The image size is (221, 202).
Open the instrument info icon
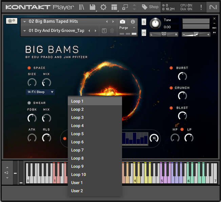(x=133, y=21)
